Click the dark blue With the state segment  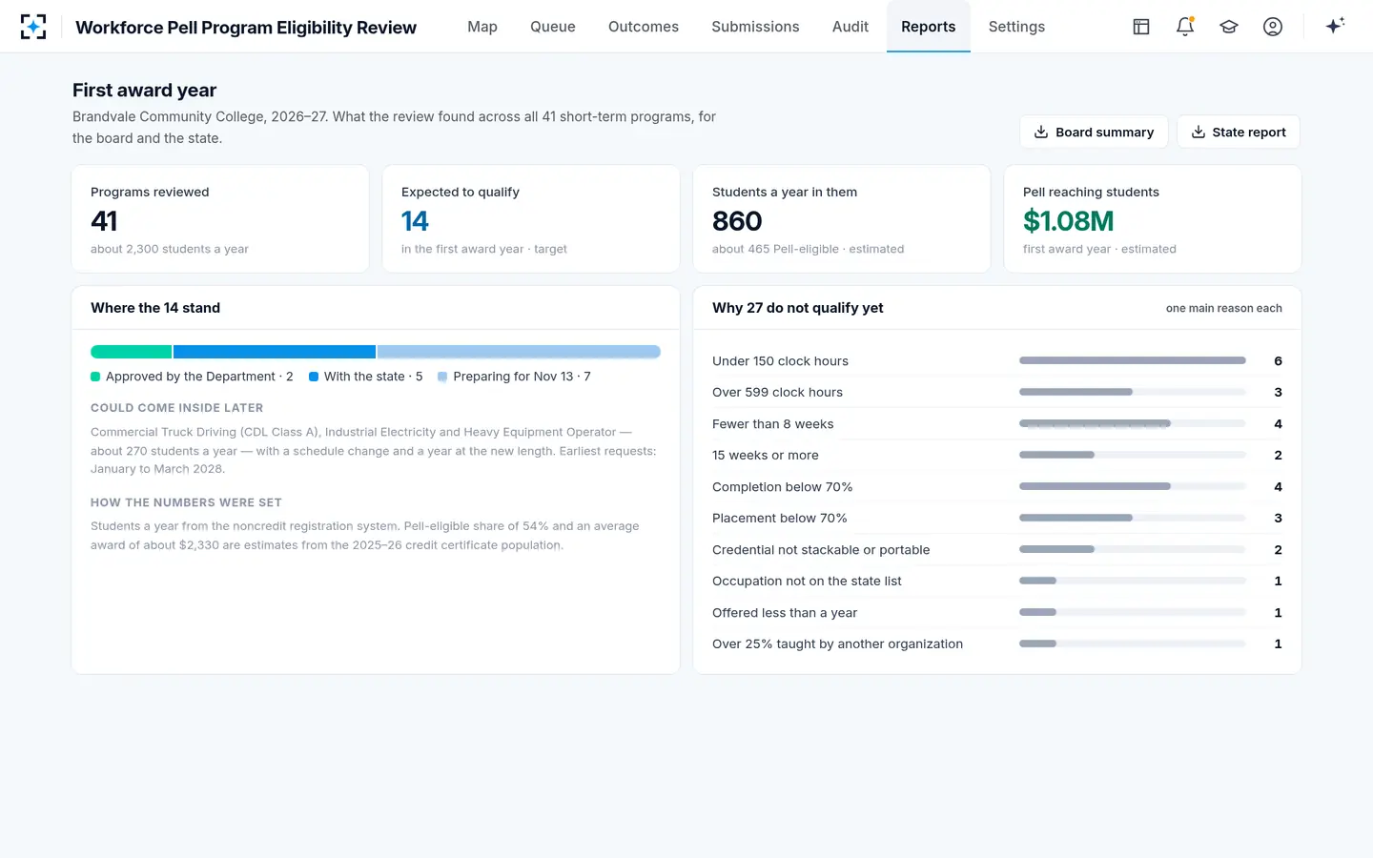tap(275, 352)
